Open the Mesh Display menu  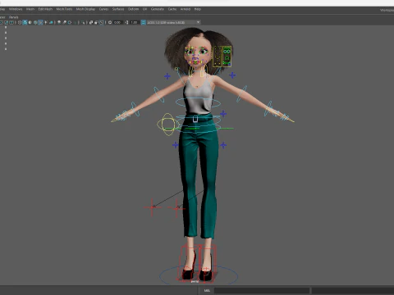click(x=85, y=9)
